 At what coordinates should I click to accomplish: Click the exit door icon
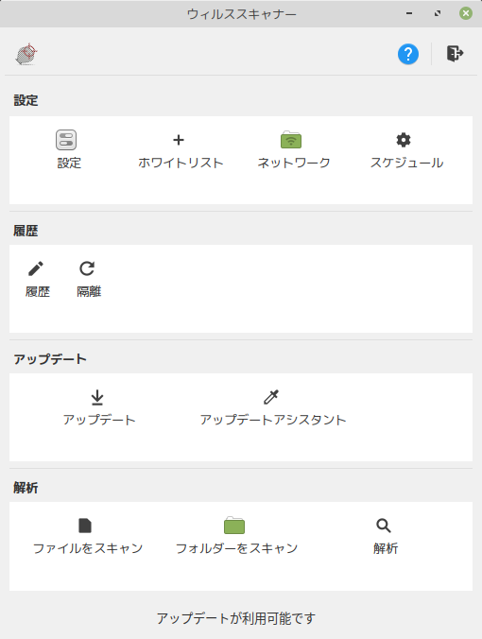click(455, 53)
